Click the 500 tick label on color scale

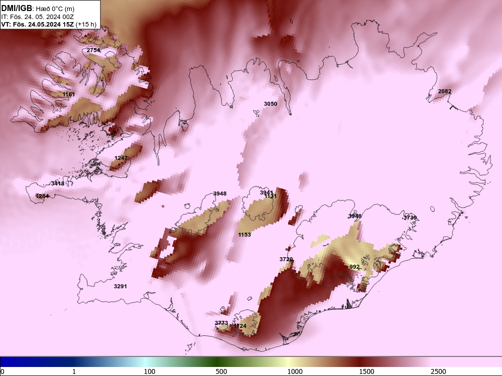(221, 371)
